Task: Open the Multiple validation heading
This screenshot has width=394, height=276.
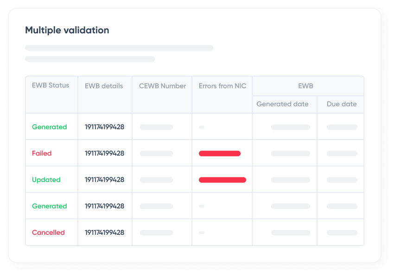Action: pyautogui.click(x=67, y=30)
